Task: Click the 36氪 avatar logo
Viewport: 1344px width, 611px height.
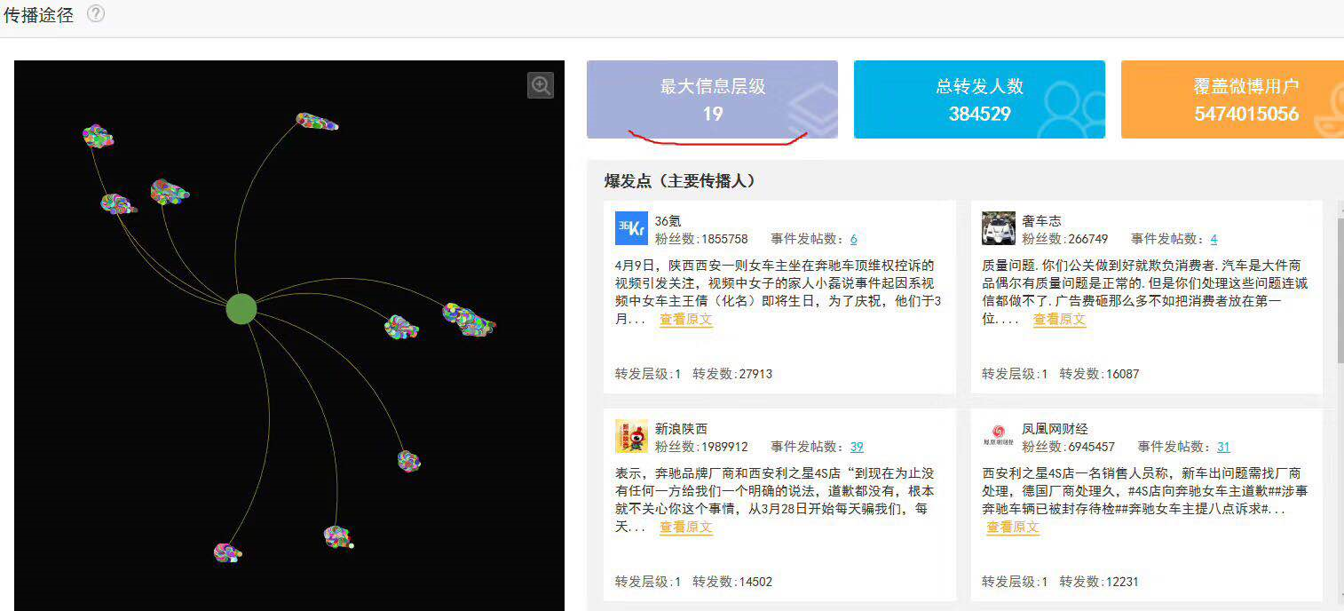Action: (631, 228)
